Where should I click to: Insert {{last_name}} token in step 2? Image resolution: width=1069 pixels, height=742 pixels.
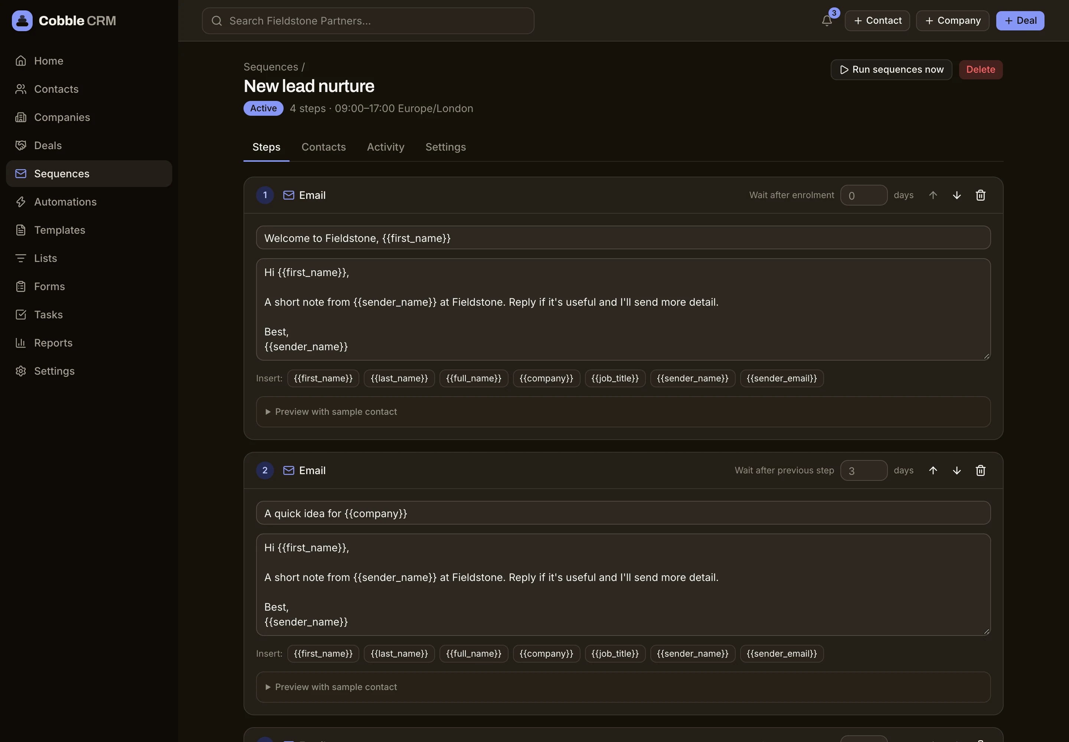point(399,654)
